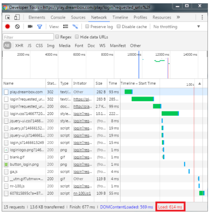210x214 pixels.
Task: Open the http://pla... initiator link
Action: pos(83,106)
